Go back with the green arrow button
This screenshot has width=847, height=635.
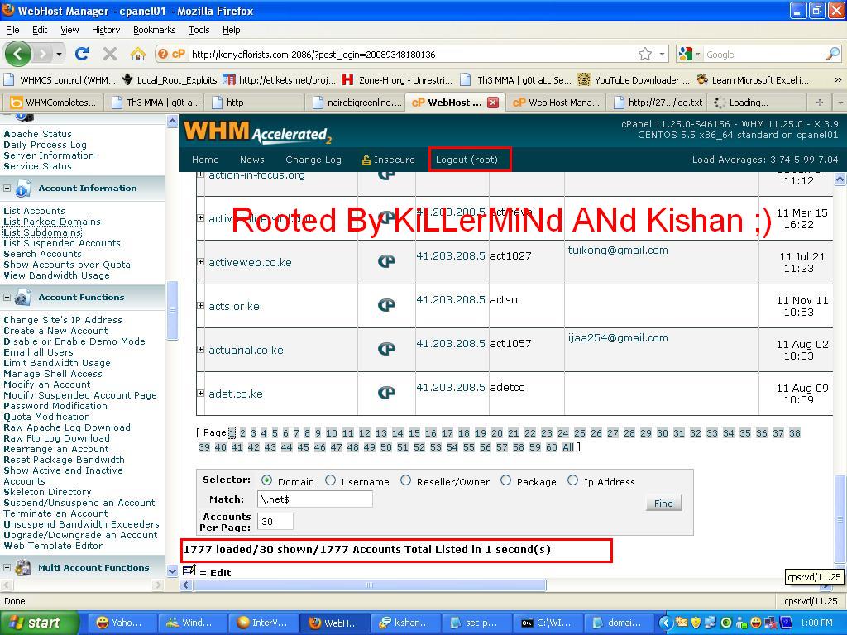pos(18,54)
